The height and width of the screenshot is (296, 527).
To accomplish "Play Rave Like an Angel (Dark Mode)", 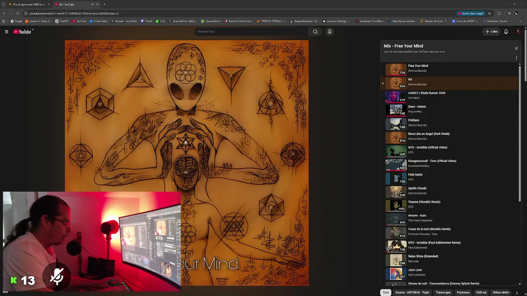I will pyautogui.click(x=450, y=137).
